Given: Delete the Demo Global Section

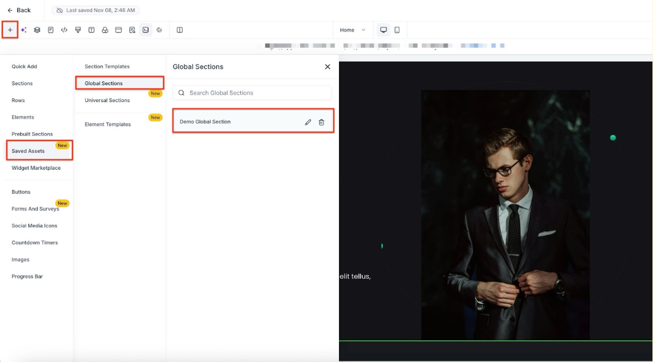Looking at the screenshot, I should pyautogui.click(x=321, y=122).
